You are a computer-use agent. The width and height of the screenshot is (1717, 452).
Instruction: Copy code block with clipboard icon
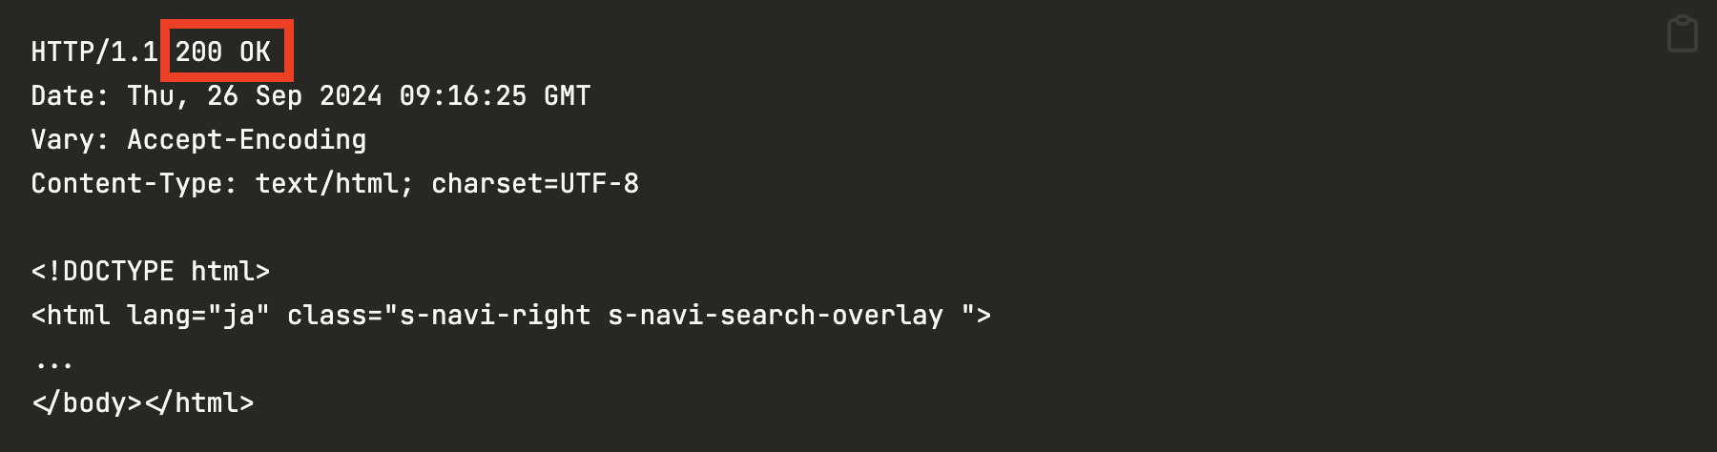[x=1682, y=34]
